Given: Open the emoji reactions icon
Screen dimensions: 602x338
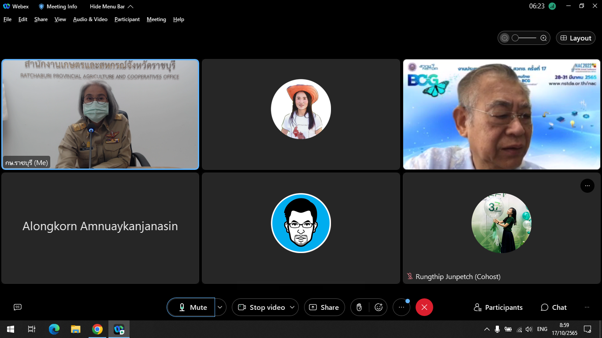Looking at the screenshot, I should point(378,307).
